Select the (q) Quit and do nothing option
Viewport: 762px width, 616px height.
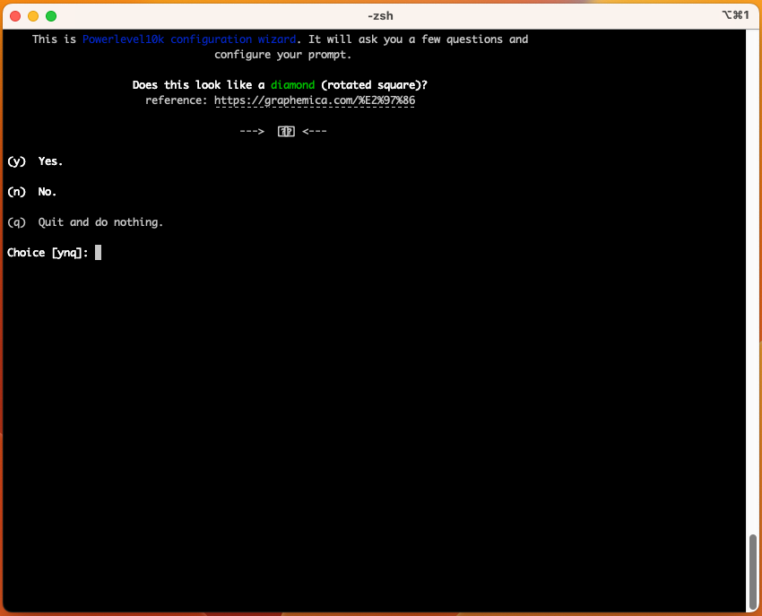pos(85,222)
